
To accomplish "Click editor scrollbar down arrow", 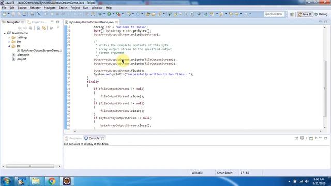I will coord(325,127).
